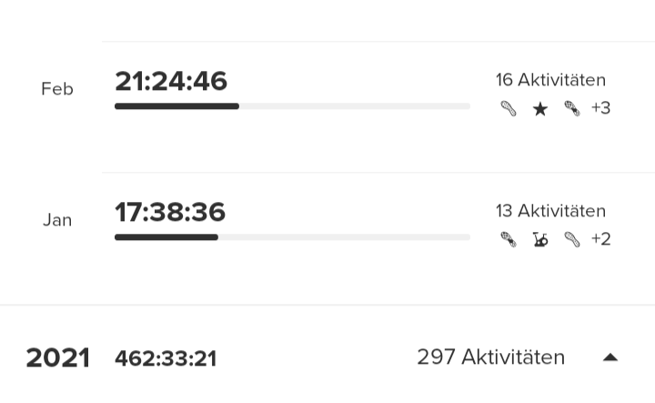Collapse the 2021 year section arrow

[x=610, y=358]
